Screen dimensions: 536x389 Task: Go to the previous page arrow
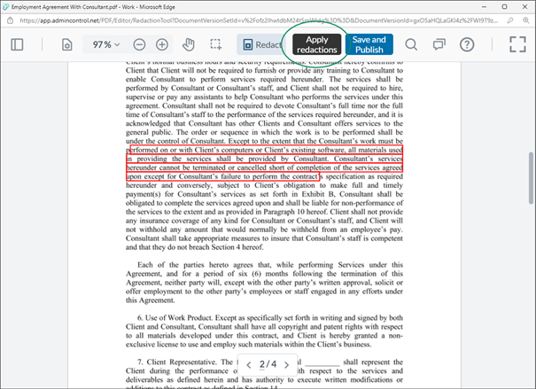(251, 364)
